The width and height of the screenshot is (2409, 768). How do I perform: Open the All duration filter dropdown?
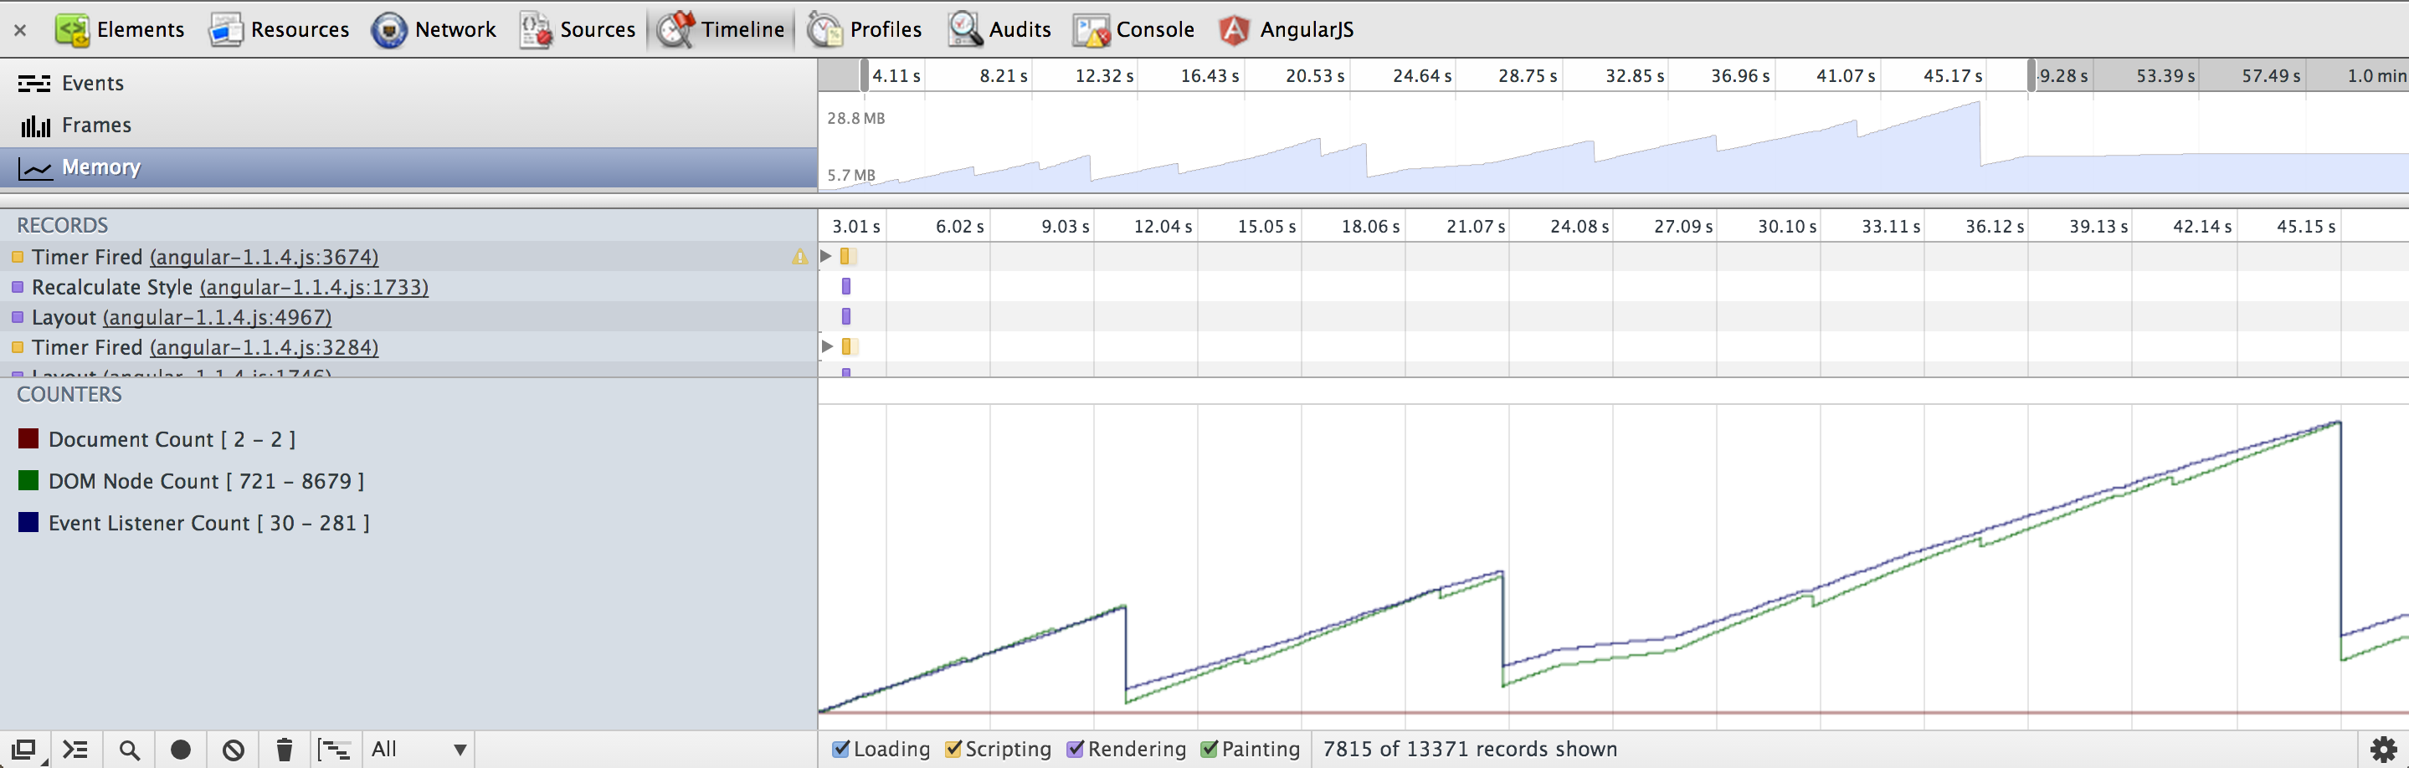click(419, 750)
